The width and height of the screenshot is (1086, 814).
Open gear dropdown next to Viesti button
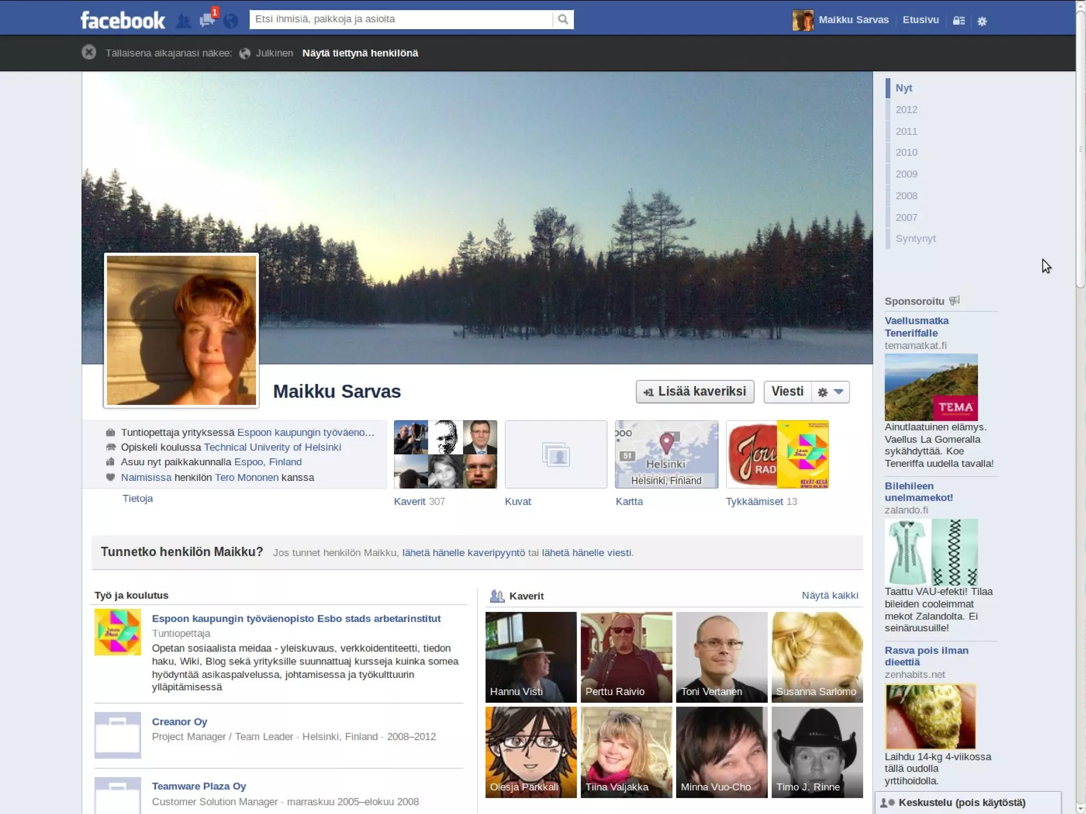830,392
